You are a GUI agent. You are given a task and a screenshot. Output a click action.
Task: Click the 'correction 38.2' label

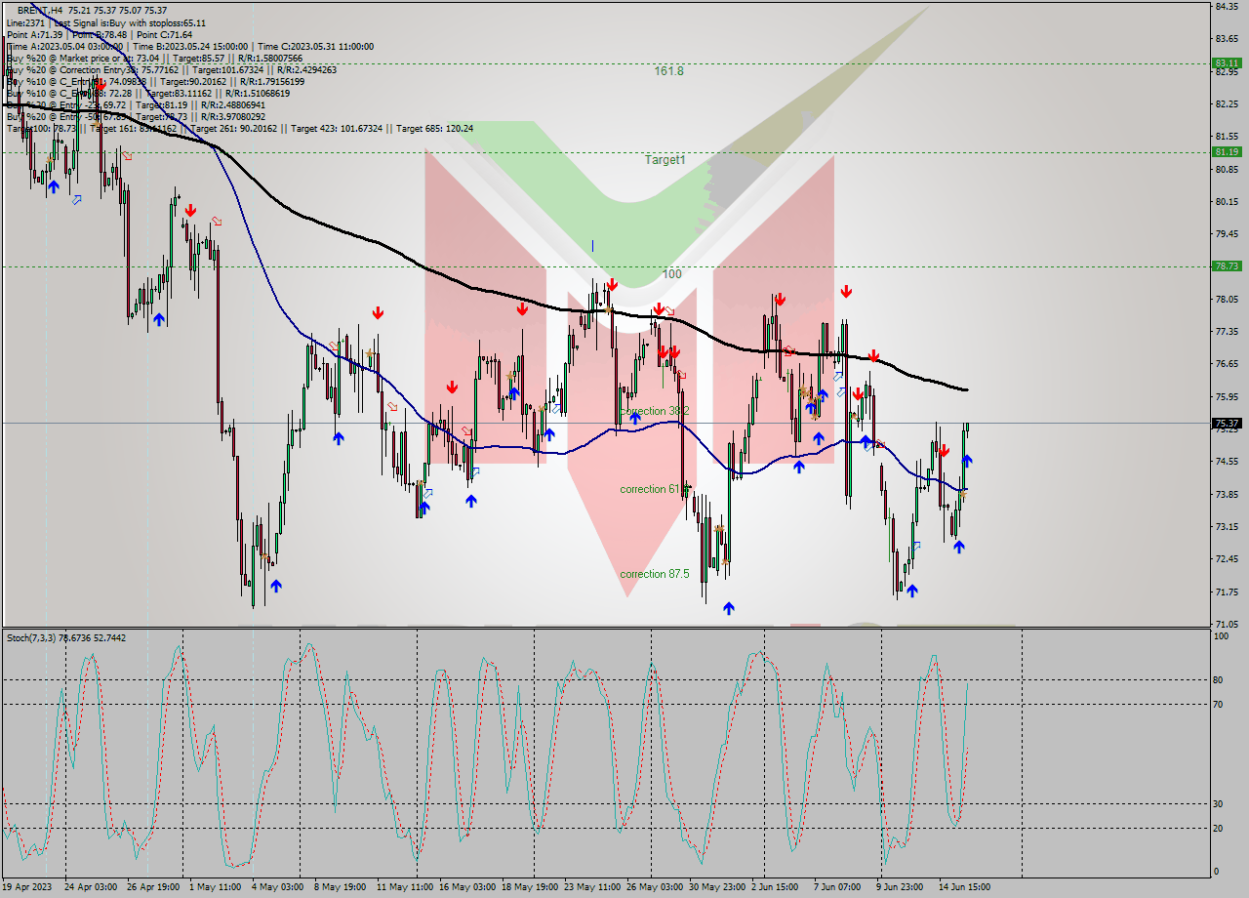(x=655, y=411)
